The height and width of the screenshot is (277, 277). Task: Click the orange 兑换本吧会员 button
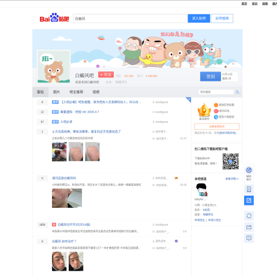click(x=217, y=126)
